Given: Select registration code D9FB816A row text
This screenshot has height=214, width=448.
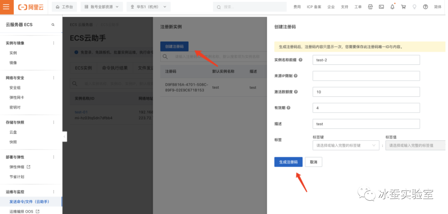Looking at the screenshot, I should [187, 88].
